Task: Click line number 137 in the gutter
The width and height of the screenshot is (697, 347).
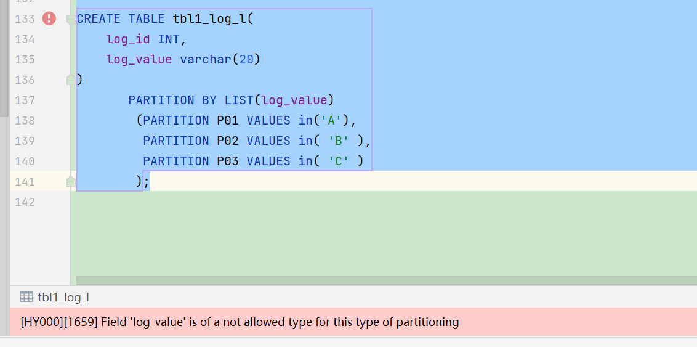Action: coord(25,100)
